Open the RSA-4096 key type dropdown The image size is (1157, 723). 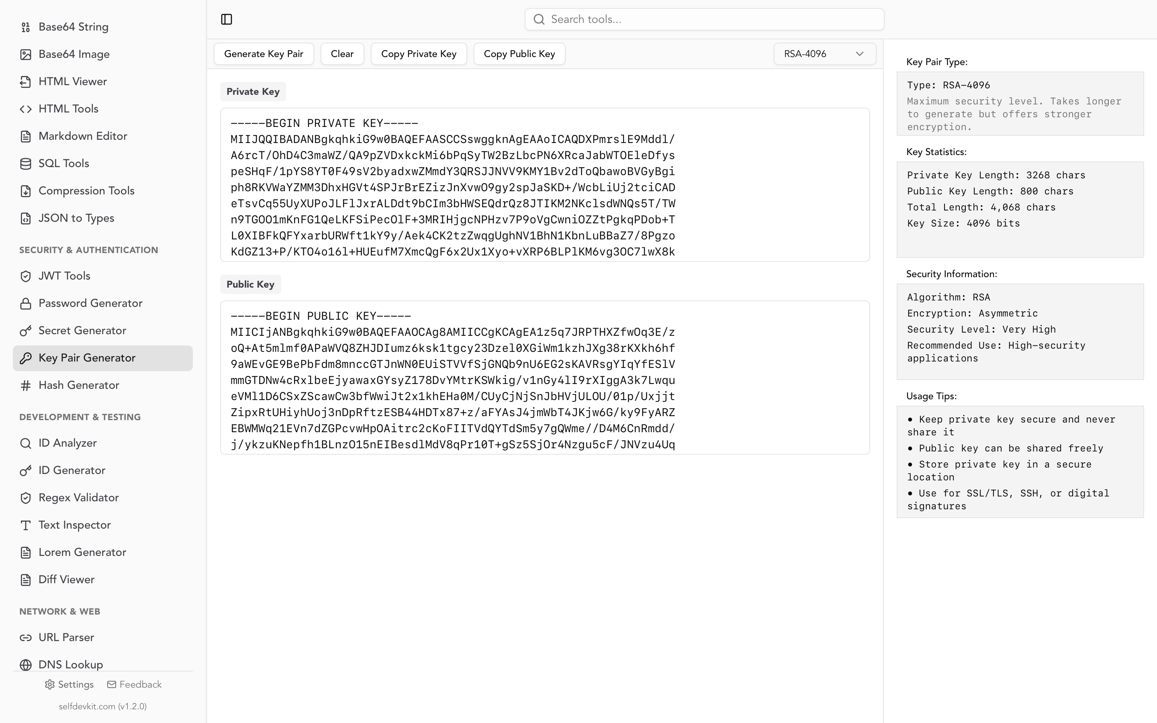click(x=825, y=53)
